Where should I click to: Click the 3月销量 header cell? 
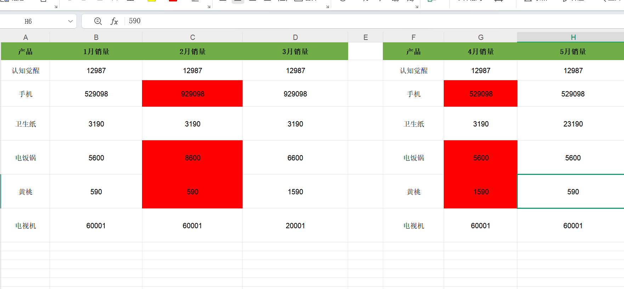[295, 51]
